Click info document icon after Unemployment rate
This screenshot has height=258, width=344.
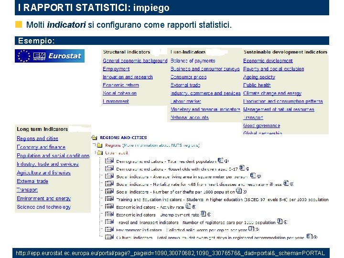coord(204,214)
